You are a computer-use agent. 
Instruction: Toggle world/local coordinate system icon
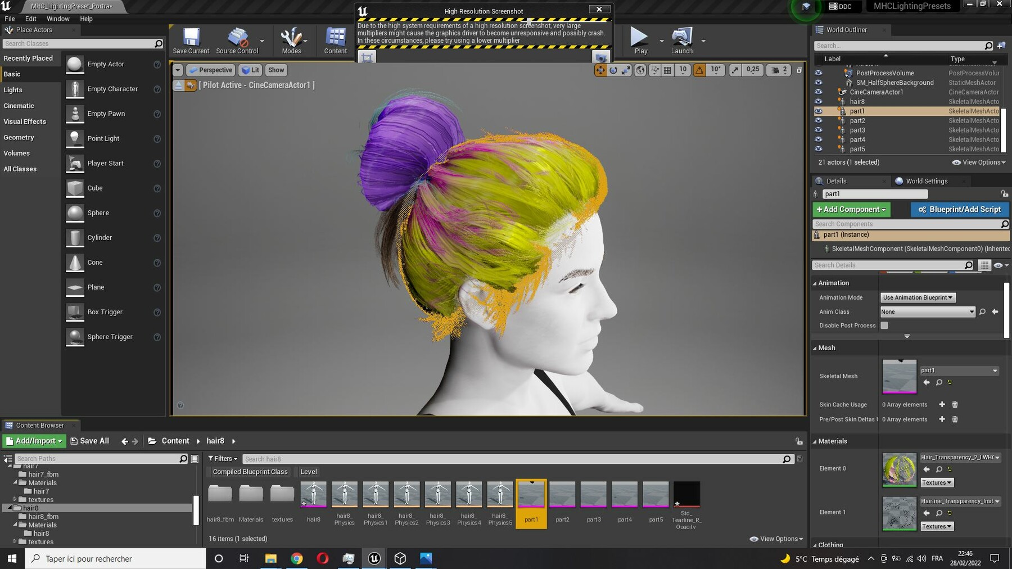(640, 70)
